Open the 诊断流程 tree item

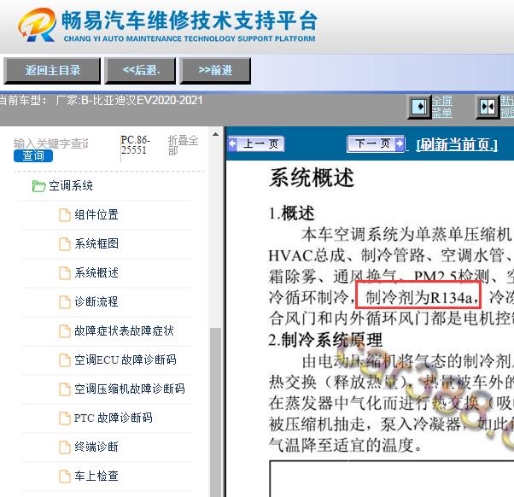point(96,301)
